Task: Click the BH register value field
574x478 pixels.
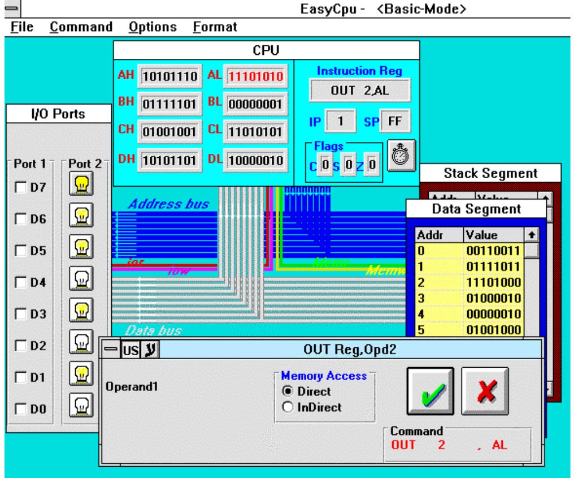Action: pyautogui.click(x=169, y=104)
